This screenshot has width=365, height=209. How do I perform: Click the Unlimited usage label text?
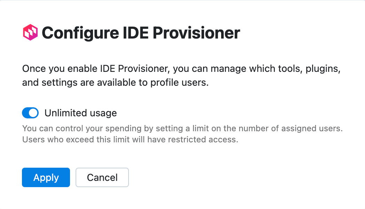[80, 113]
